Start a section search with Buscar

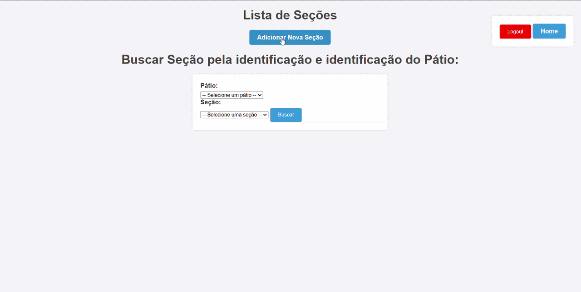pos(286,115)
